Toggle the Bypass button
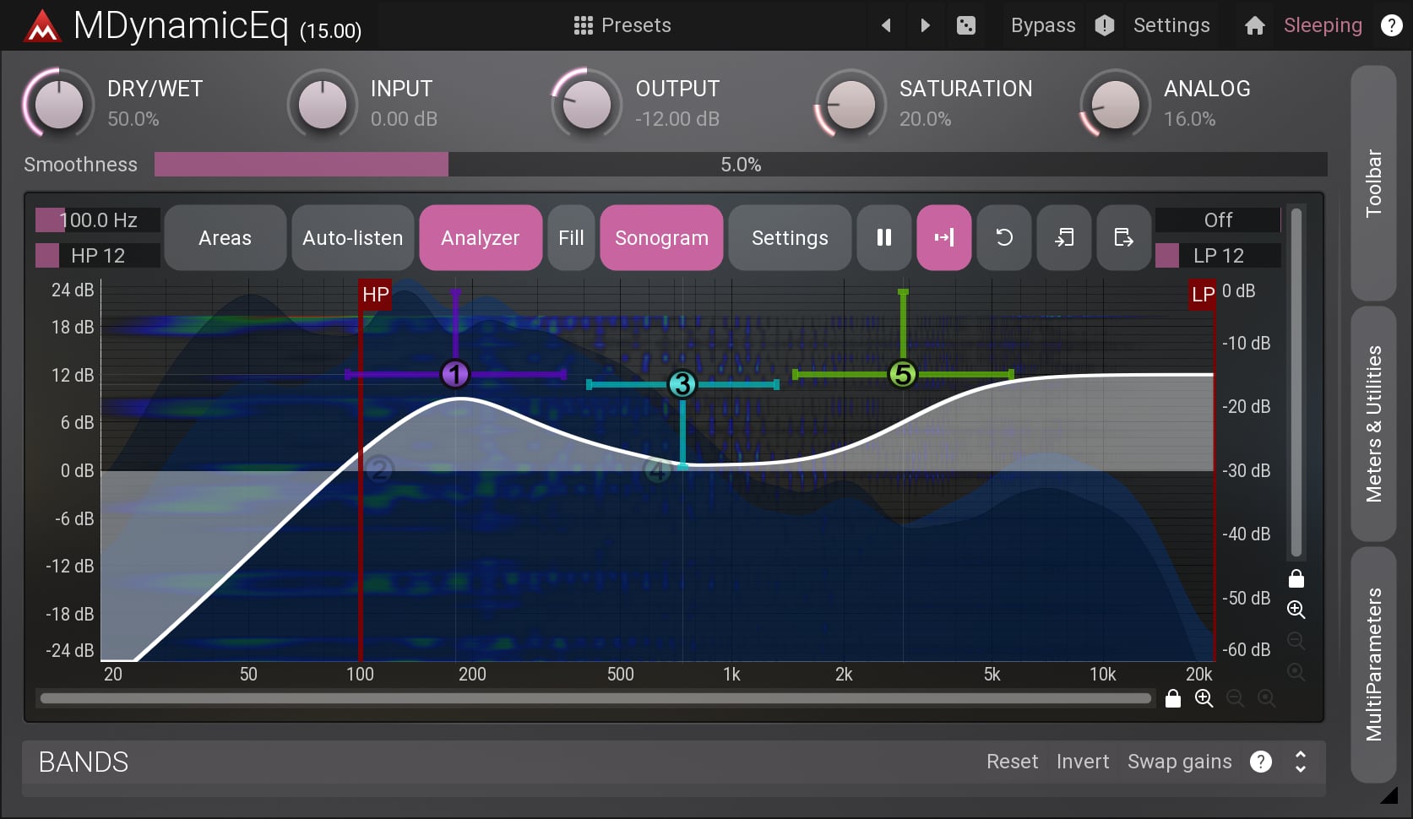The image size is (1413, 819). point(1043,25)
